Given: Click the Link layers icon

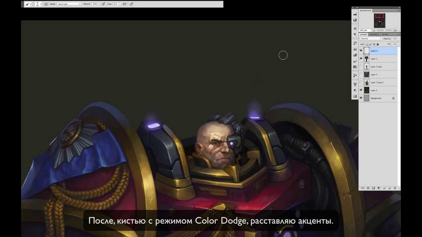Looking at the screenshot, I should tap(363, 188).
